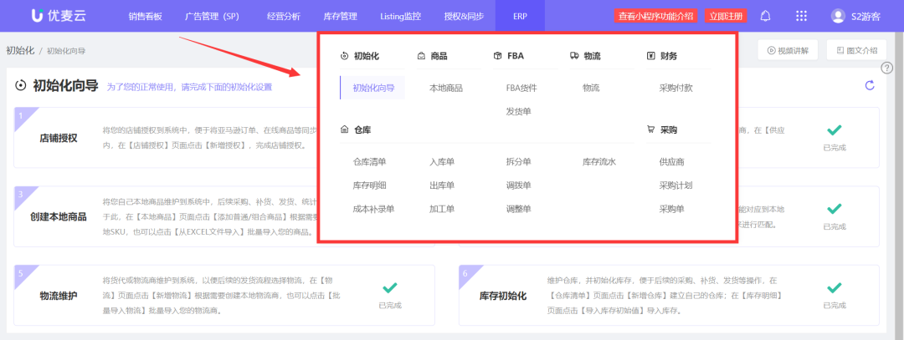Select 采购计划 under 采购

(x=675, y=185)
